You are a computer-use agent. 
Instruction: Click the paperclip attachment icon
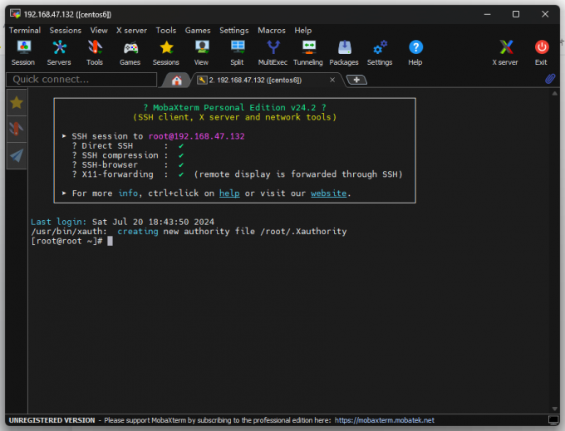[x=550, y=79]
